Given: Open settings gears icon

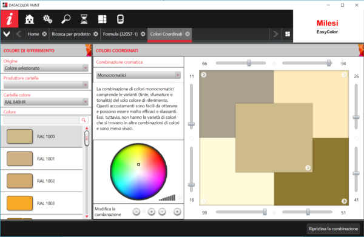Looking at the screenshot, I should pyautogui.click(x=47, y=19).
